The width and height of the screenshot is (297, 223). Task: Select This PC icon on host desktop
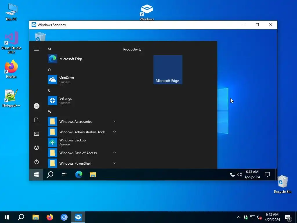[11, 12]
